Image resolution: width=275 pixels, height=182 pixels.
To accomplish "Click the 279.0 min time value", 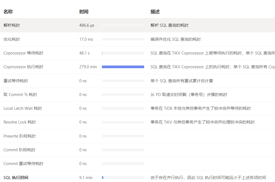I will 88,67.
